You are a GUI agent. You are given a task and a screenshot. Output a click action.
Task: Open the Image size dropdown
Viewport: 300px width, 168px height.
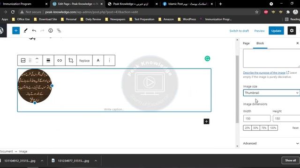[x=271, y=93]
